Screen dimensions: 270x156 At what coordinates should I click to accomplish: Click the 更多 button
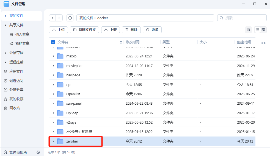tap(152, 30)
